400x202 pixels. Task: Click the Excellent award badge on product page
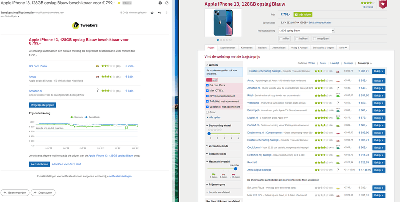pyautogui.click(x=383, y=4)
